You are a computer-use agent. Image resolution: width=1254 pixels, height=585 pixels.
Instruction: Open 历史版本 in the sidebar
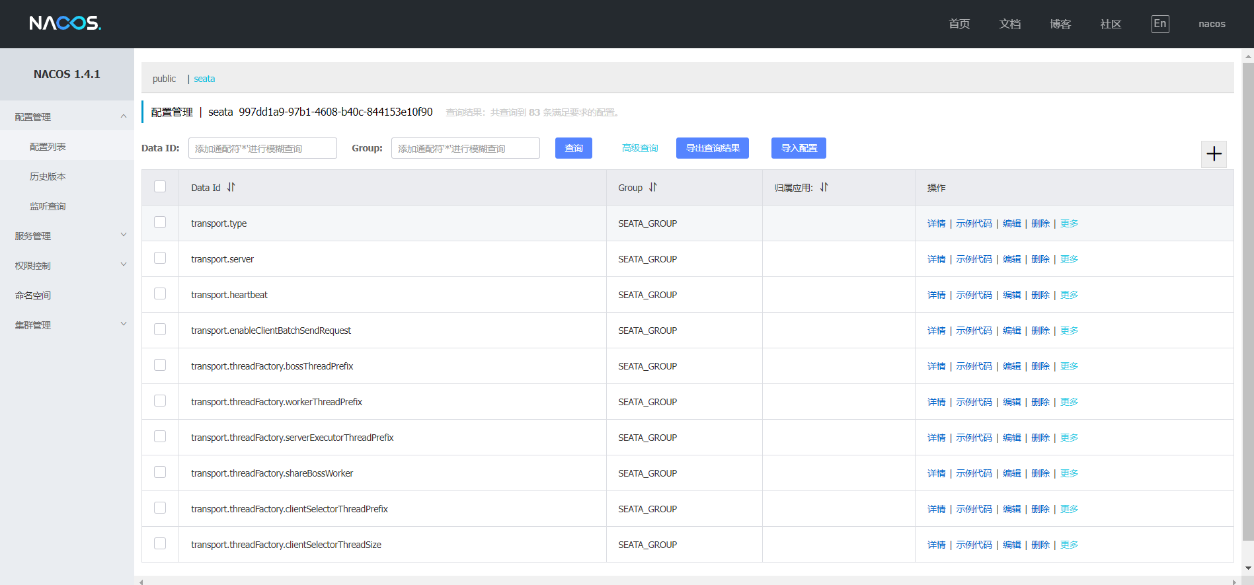48,176
